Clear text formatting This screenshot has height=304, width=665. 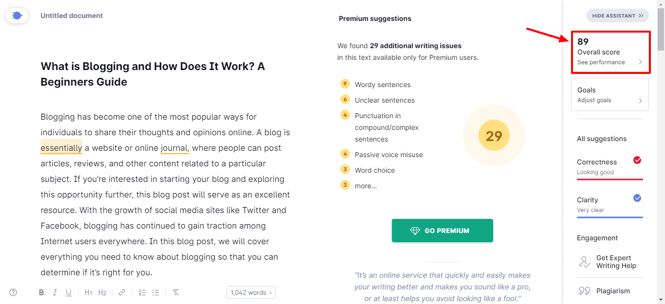(x=176, y=292)
